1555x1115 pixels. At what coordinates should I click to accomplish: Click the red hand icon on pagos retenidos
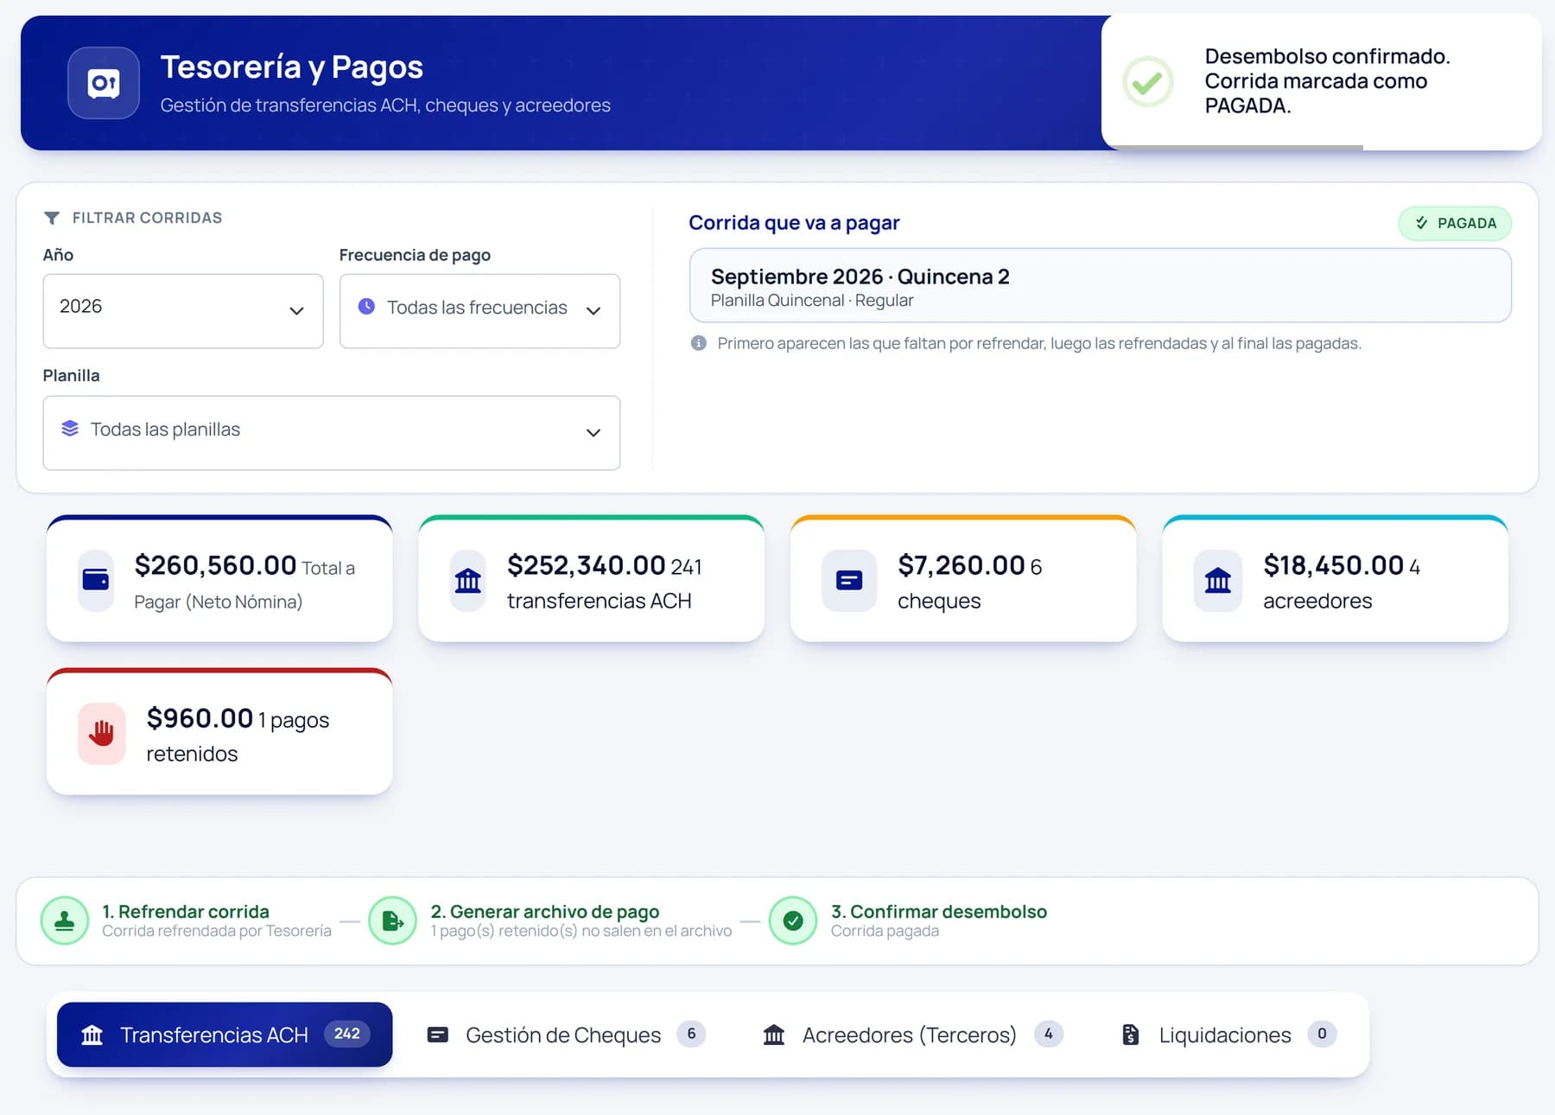(102, 733)
